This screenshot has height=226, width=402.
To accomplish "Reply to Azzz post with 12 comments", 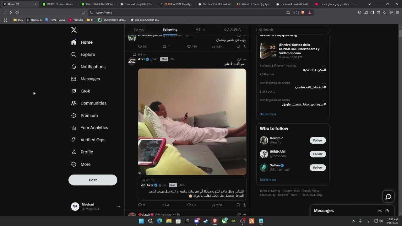I will click(x=142, y=205).
